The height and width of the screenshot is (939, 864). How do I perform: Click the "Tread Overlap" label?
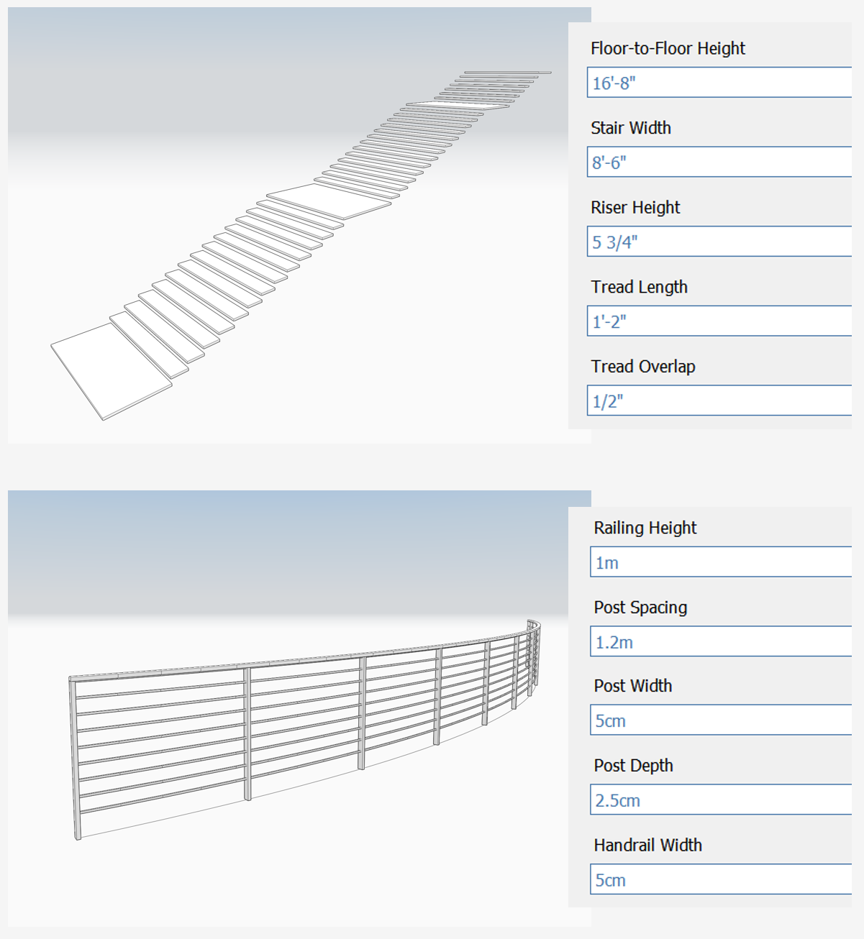642,367
